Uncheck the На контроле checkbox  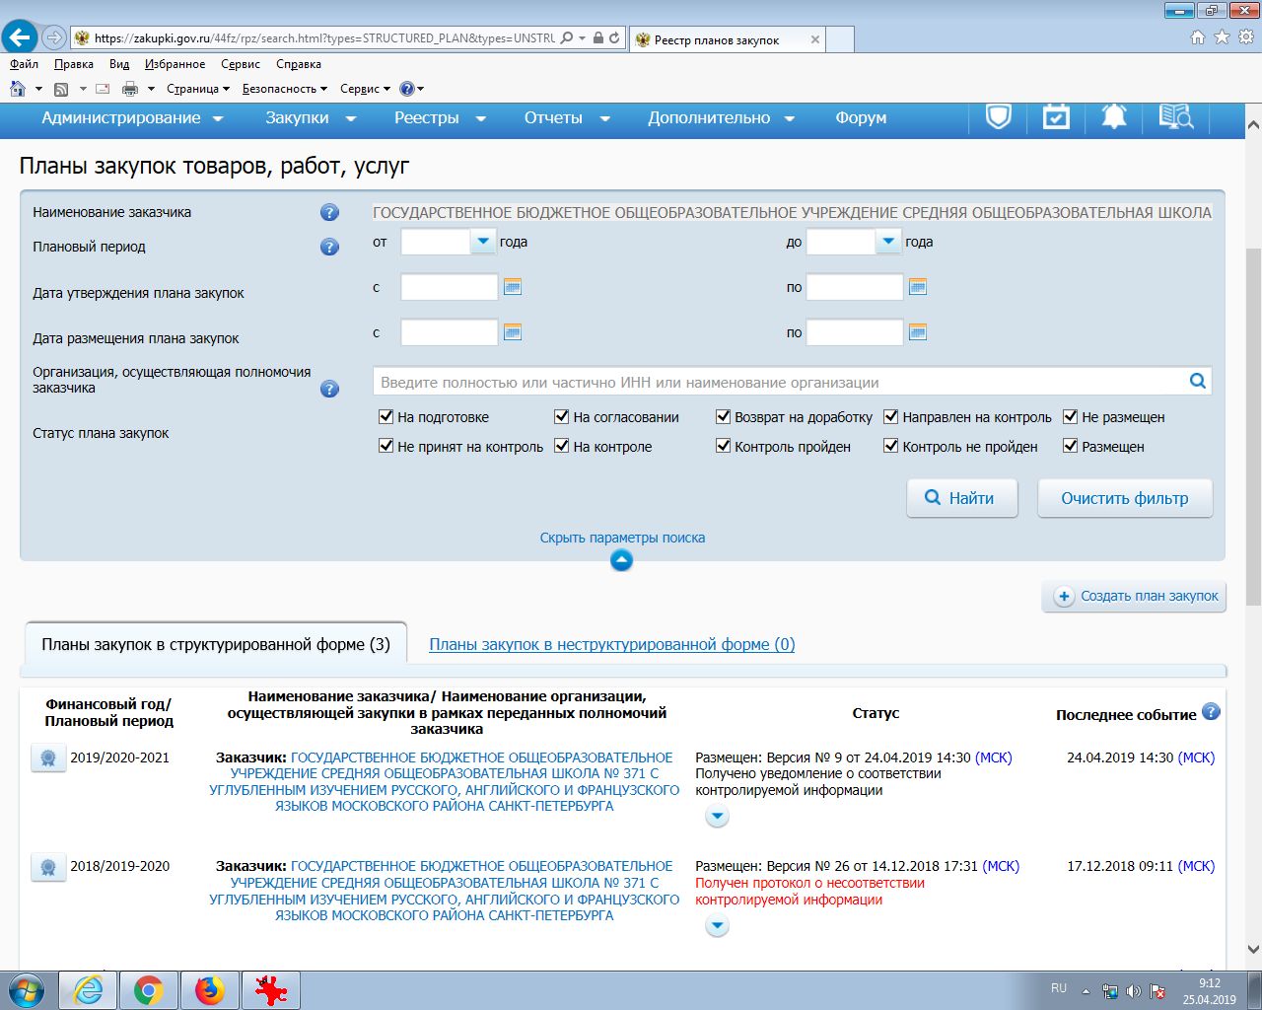(562, 446)
